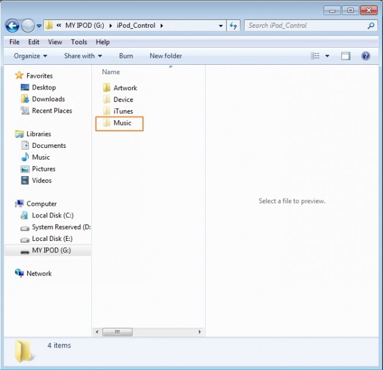Open the View menu
Viewport: 383px width, 370px height.
click(55, 42)
